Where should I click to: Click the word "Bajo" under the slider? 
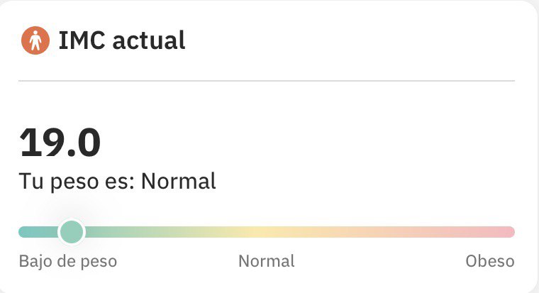(x=35, y=261)
